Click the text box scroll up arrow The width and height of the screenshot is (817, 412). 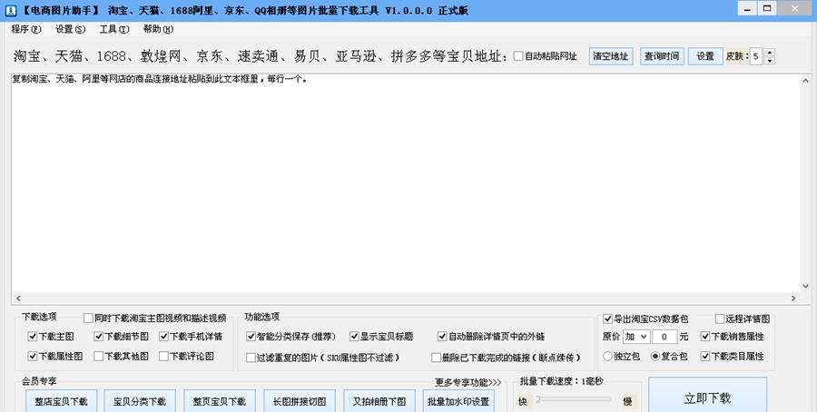pos(805,81)
